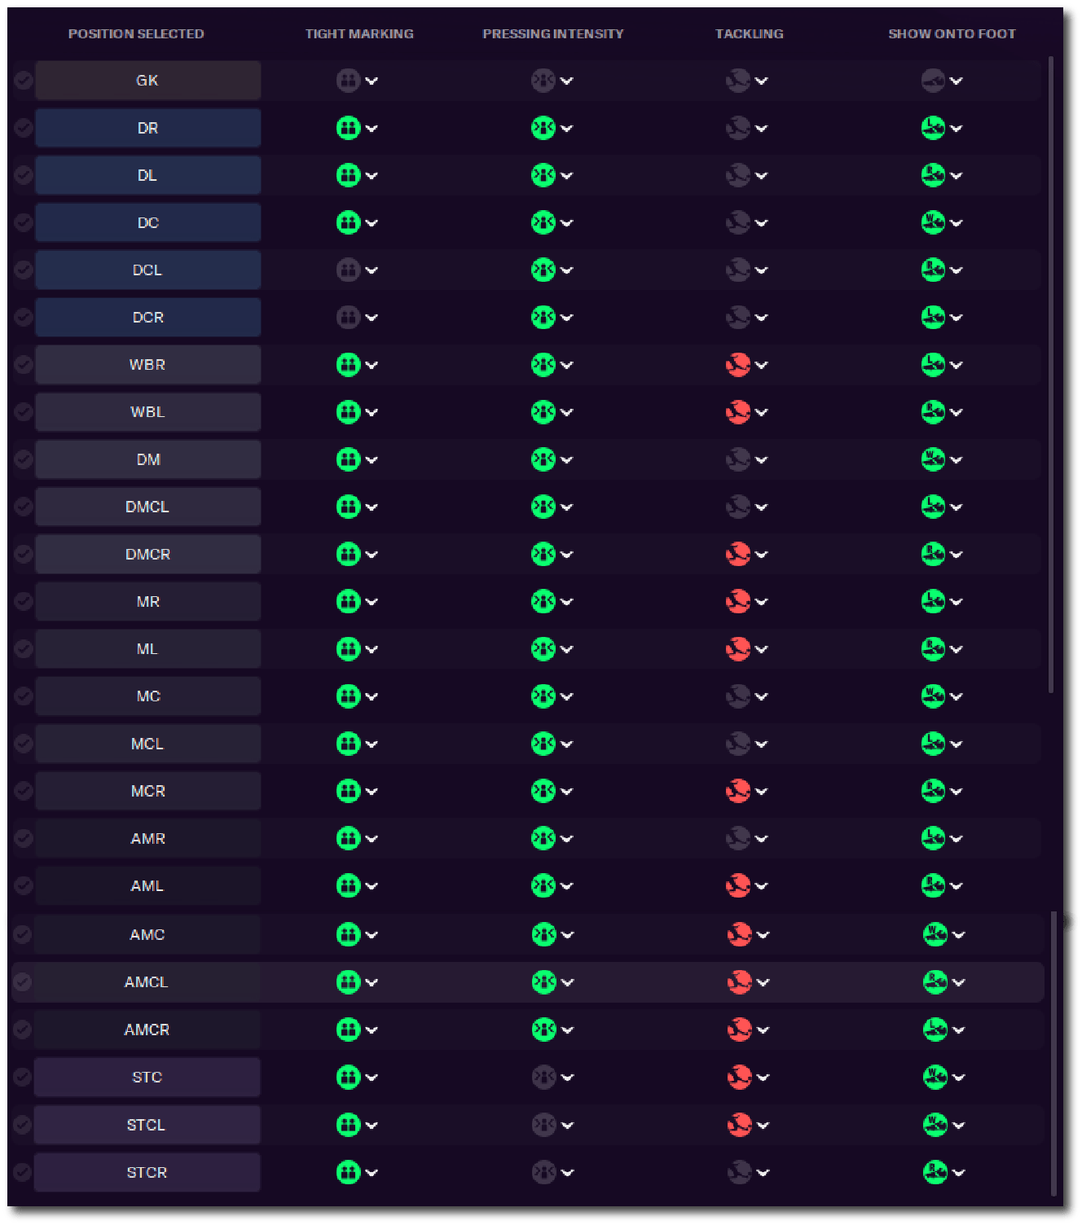Click the Position Selected column header

tap(135, 33)
